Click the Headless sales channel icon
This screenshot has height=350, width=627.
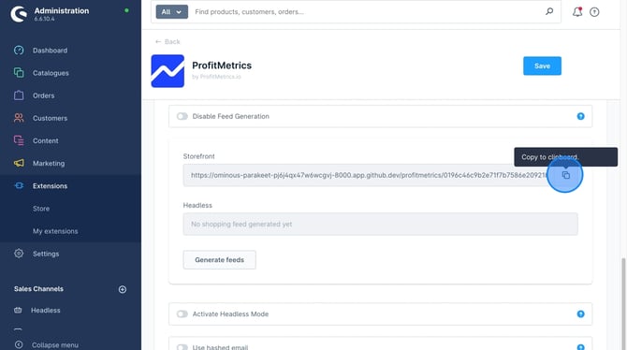[x=18, y=310]
